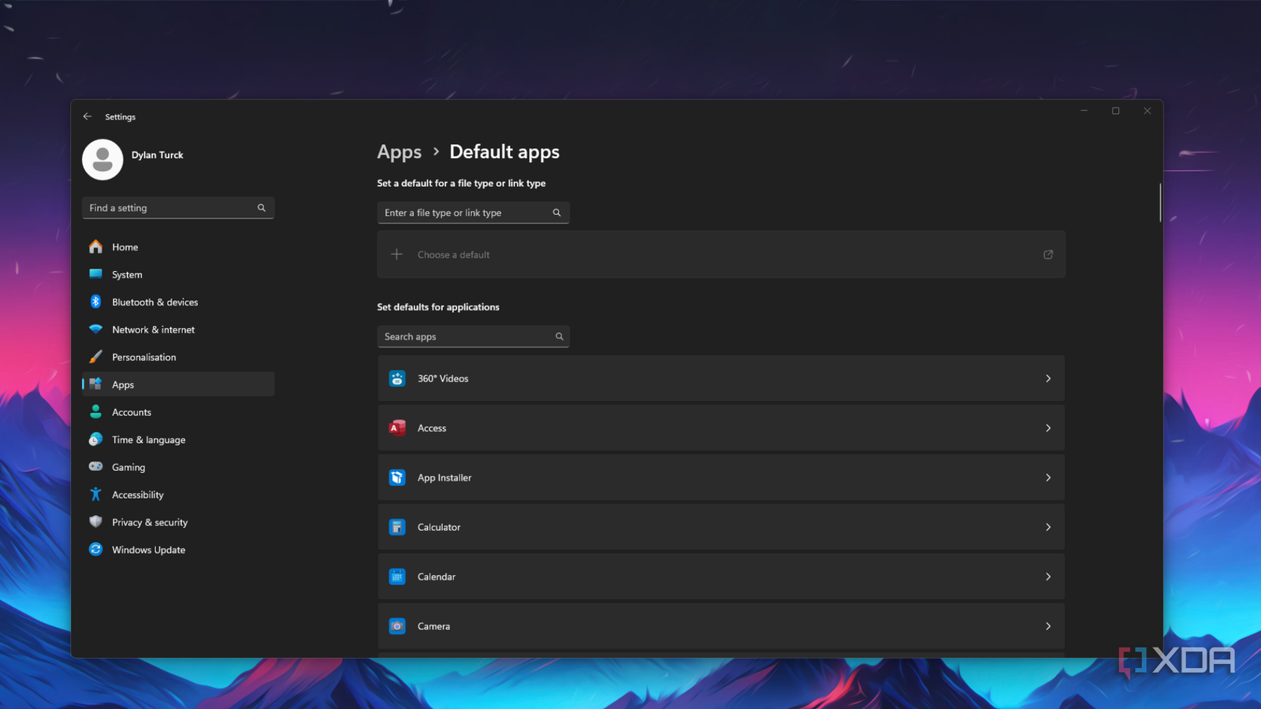Image resolution: width=1261 pixels, height=709 pixels.
Task: Click the Choose a default button
Action: point(453,254)
